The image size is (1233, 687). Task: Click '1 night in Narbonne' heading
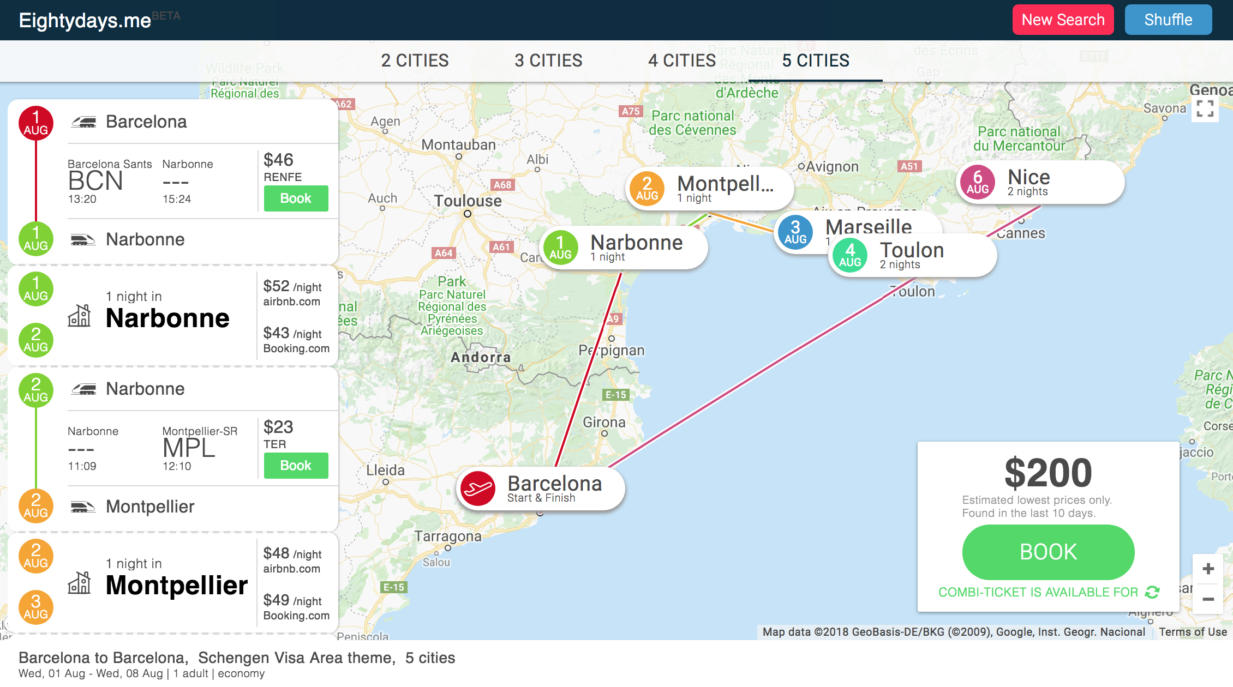pos(167,311)
